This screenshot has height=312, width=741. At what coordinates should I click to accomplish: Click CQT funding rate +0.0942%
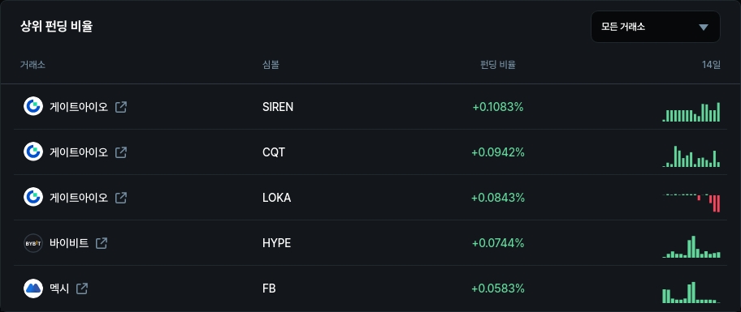tap(498, 152)
